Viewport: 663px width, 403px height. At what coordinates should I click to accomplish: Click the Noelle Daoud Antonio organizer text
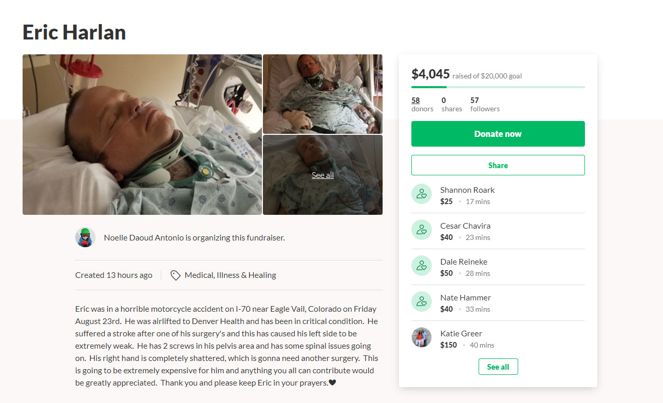coord(194,237)
